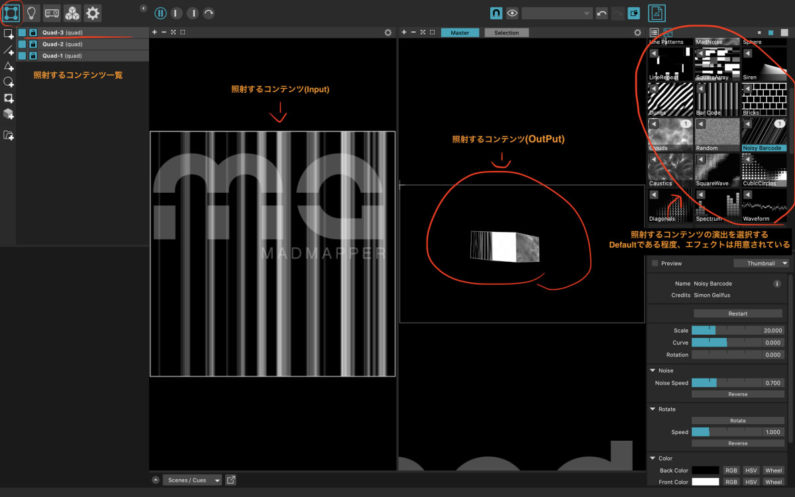Switch media panel to list view
Screen dimensions: 795x497
coord(654,32)
